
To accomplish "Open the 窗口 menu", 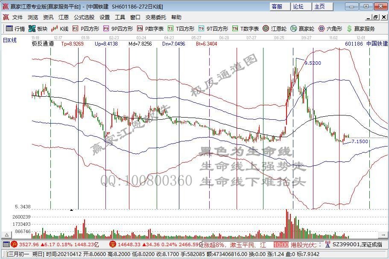I will (135, 17).
